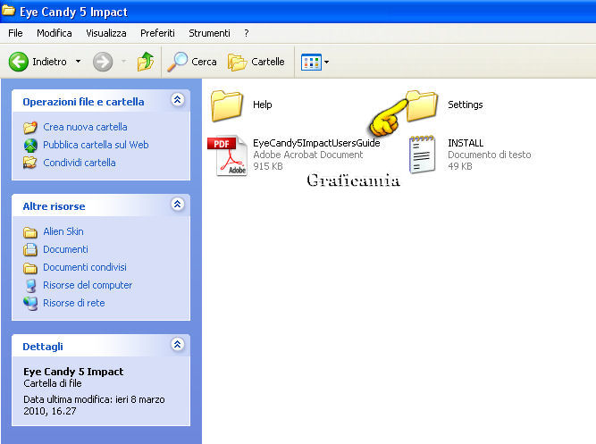Click the green Indietro back arrow
596x444 pixels.
click(x=18, y=62)
